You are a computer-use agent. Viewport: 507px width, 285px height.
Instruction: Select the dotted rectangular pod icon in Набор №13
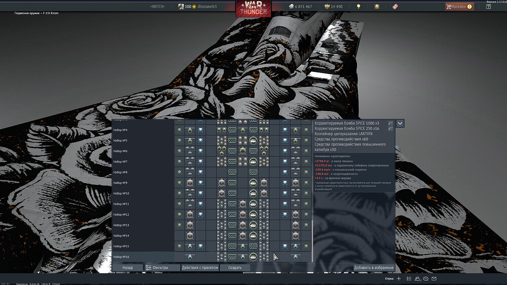(x=232, y=225)
